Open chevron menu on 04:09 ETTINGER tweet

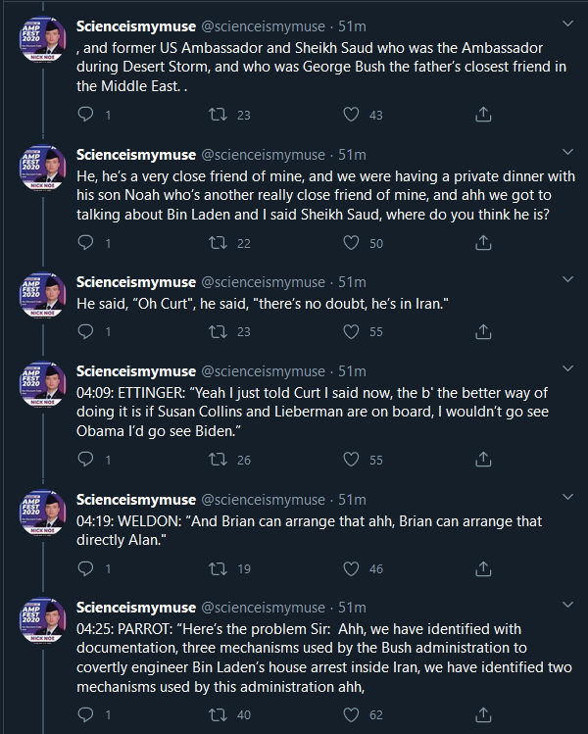pos(566,371)
